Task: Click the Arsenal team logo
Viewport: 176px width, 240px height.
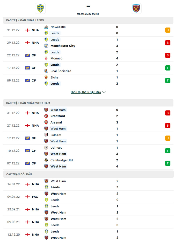Action: tap(46, 122)
